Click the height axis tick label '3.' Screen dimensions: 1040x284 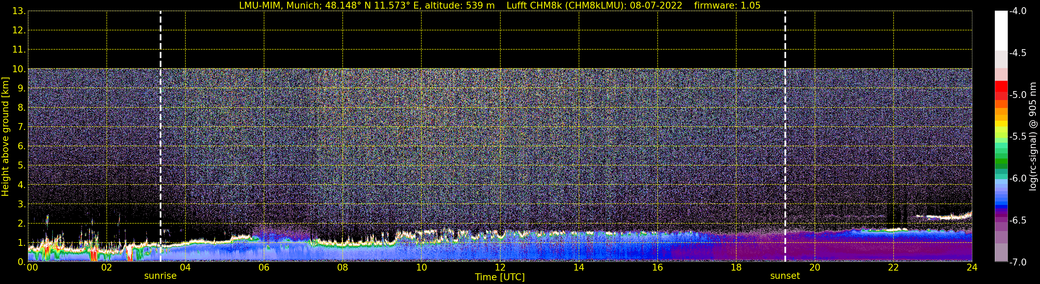(21, 204)
